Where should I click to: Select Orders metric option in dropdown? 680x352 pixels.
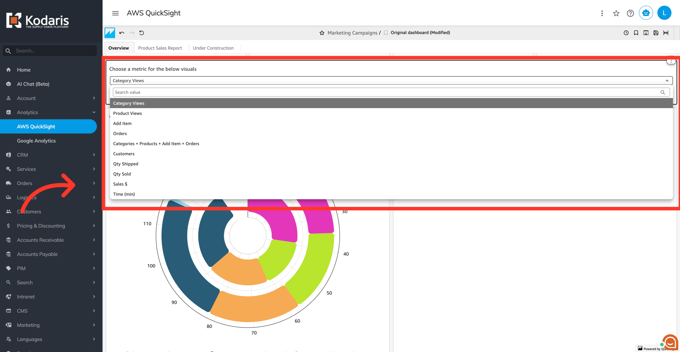coord(391,134)
